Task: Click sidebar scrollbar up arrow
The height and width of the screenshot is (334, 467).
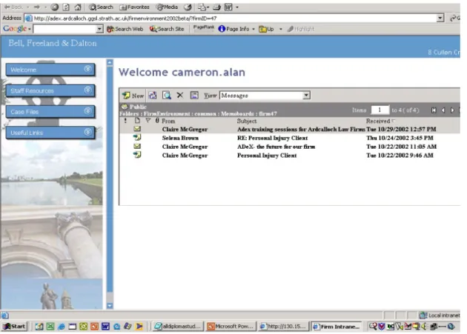Action: click(110, 62)
